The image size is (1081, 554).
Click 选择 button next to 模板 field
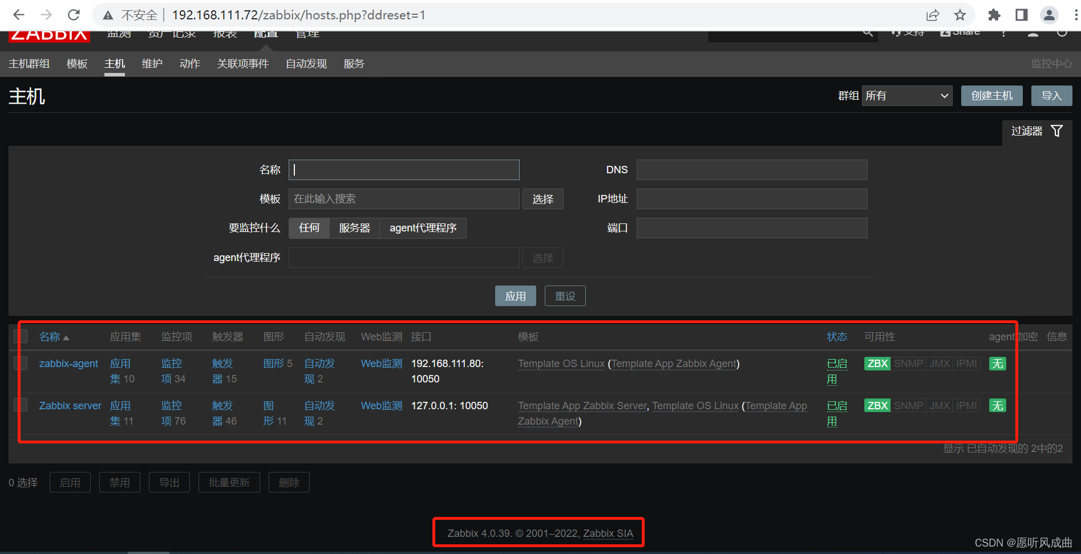543,199
